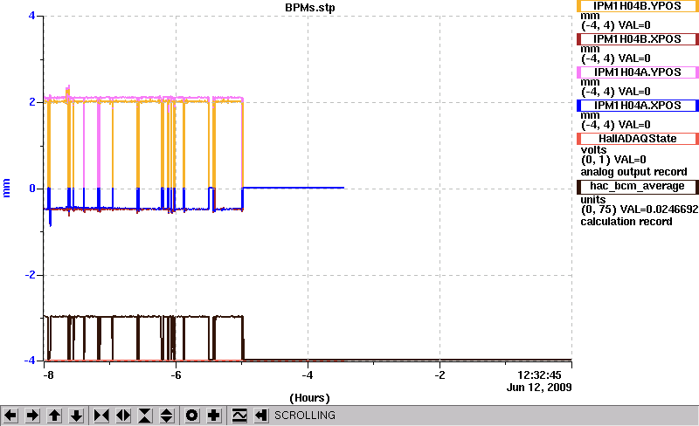Viewport: 699px width, 426px height.
Task: Click the SCROLLING status label
Action: click(x=305, y=416)
